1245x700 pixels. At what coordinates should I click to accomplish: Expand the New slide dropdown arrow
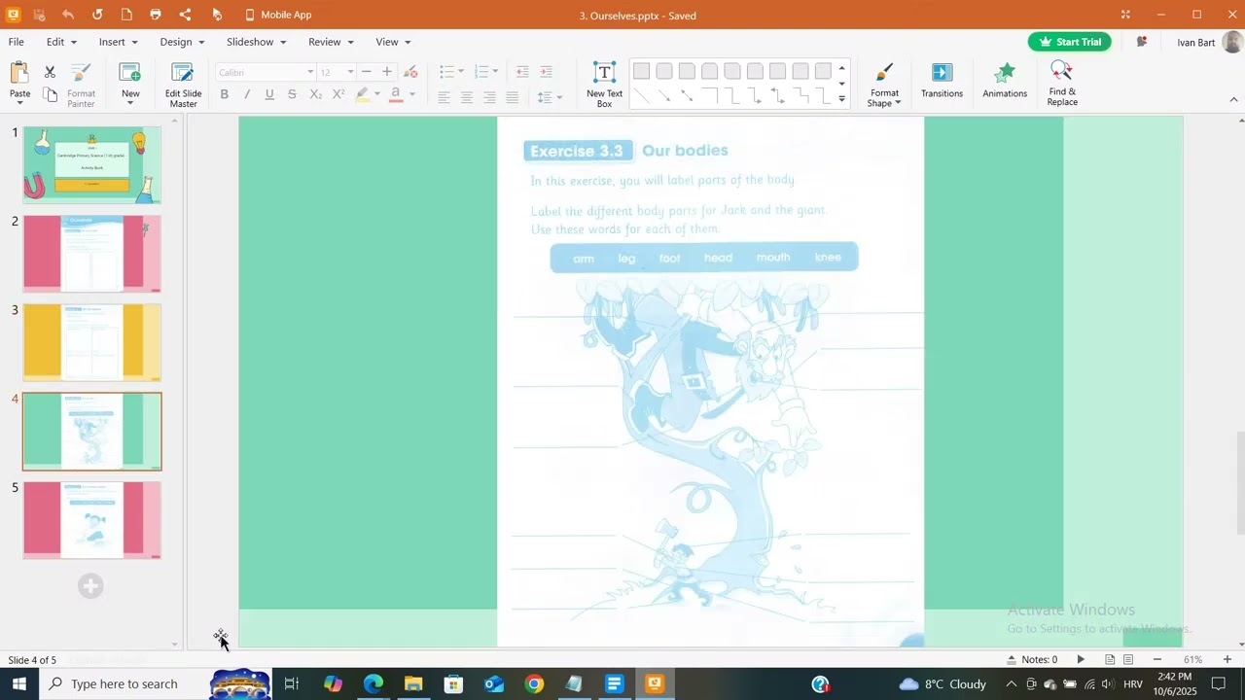130,105
